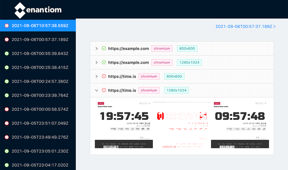Go to previous run link 2021-09-06T00:57:37.189Z at top right

click(x=246, y=26)
